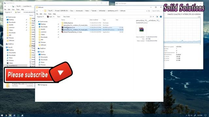
Task: Click the Open button with WinRAR icon in Software window
Action: [x=50, y=17]
